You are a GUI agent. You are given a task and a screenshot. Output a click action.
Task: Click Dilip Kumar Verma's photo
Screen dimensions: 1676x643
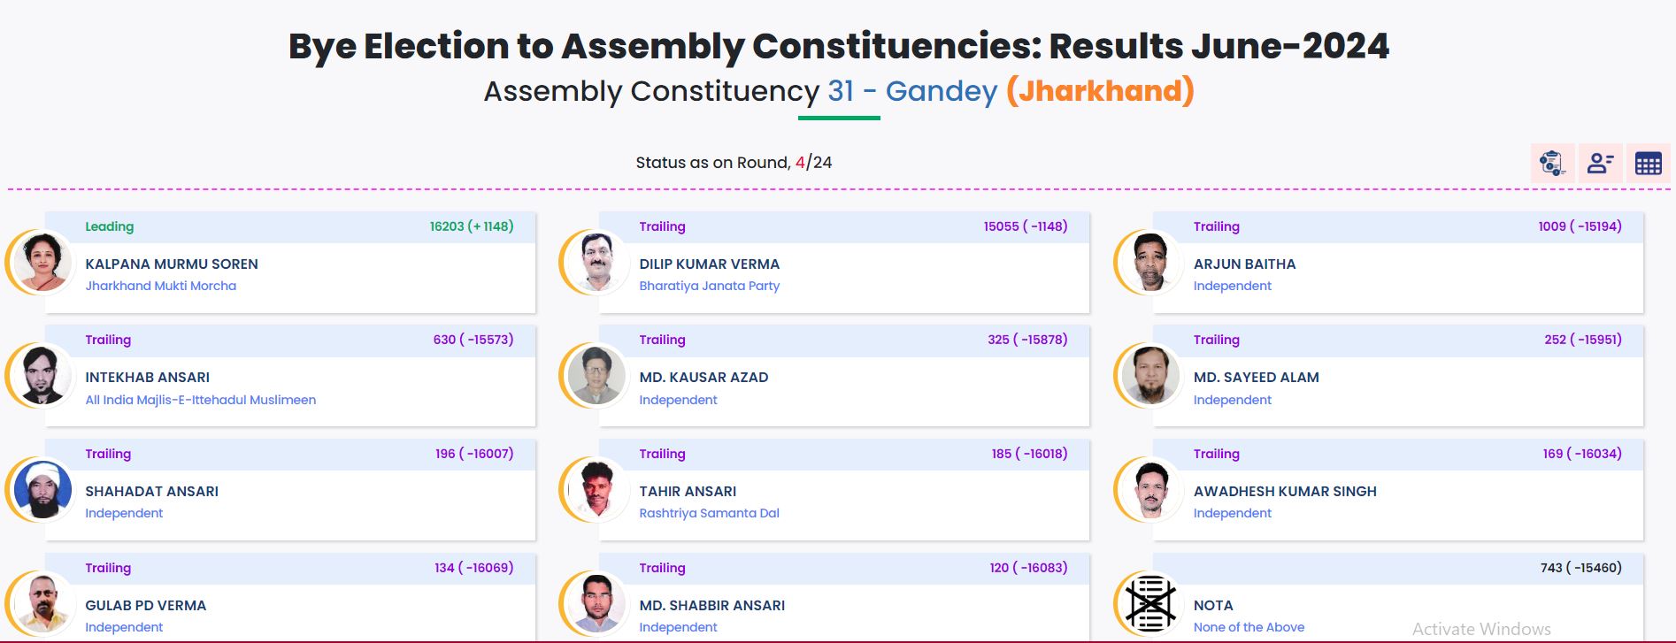pos(596,263)
